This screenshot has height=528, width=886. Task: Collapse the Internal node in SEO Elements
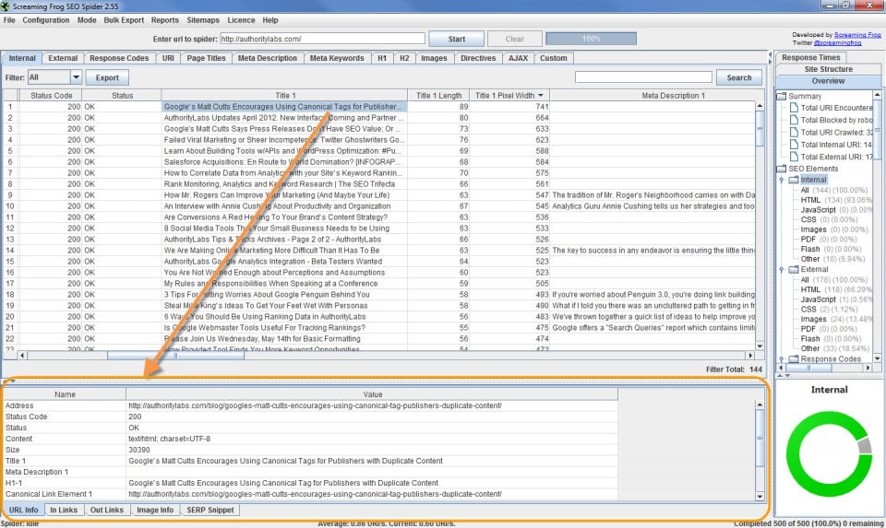point(782,180)
